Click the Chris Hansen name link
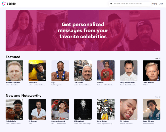166x132 pixels. 148,82
